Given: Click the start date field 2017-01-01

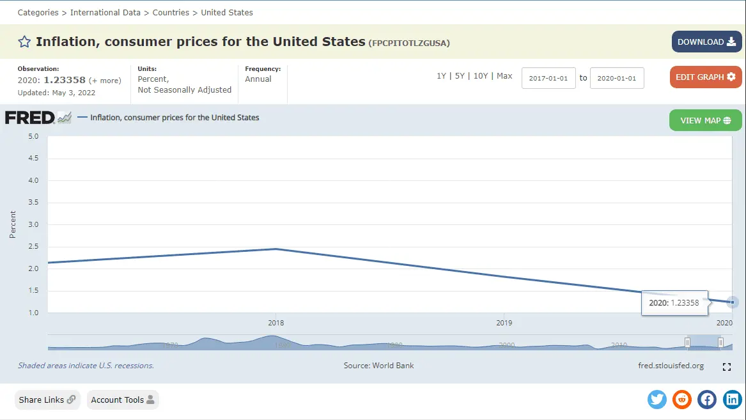Looking at the screenshot, I should [548, 78].
